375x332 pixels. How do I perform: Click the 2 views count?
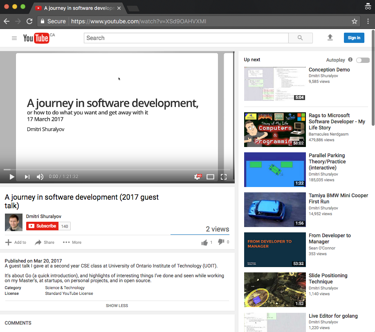pos(218,229)
